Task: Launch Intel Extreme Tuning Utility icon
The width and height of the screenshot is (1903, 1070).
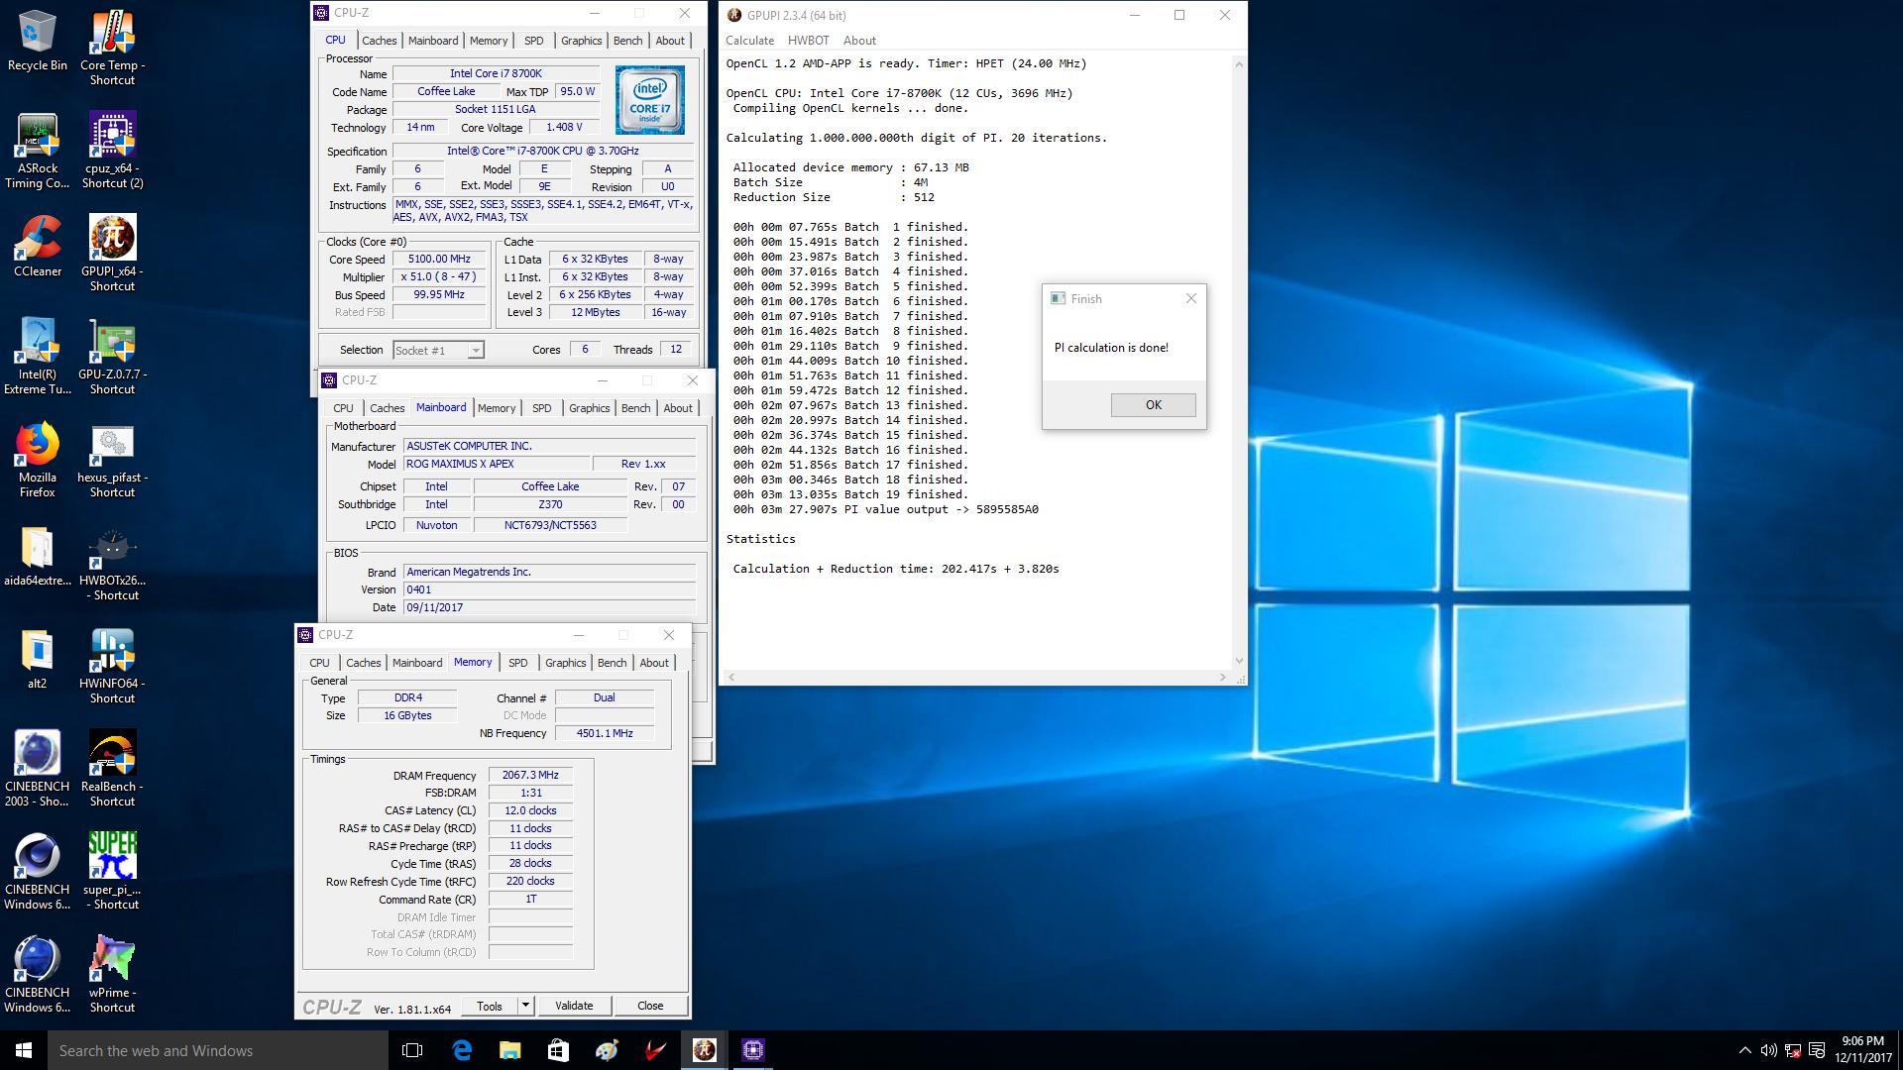Action: pos(38,357)
